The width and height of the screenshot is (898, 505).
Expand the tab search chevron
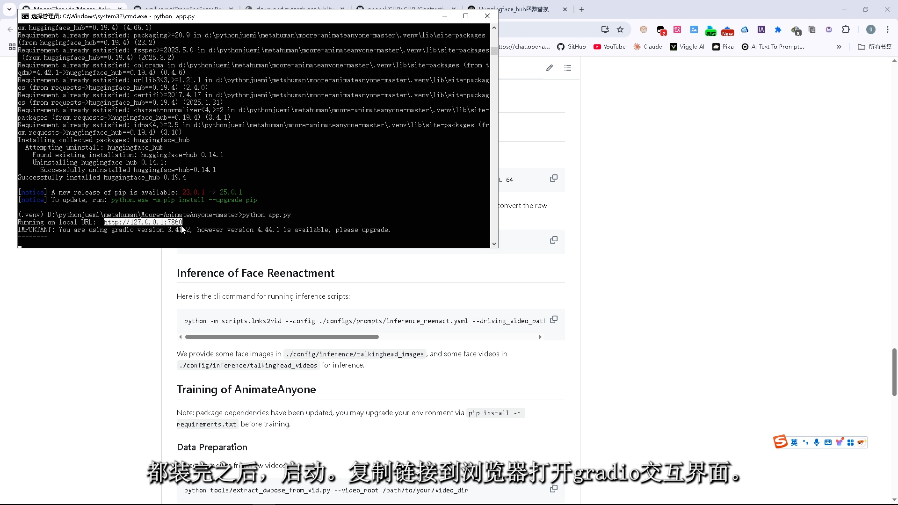9,9
